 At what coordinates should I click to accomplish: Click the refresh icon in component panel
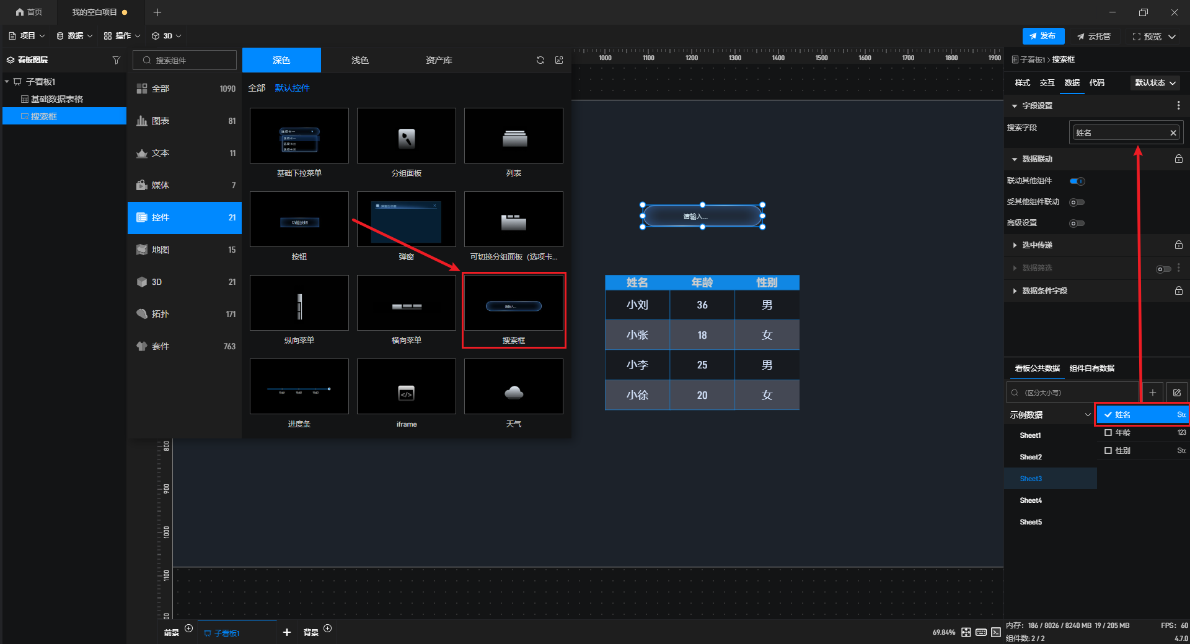pos(540,60)
